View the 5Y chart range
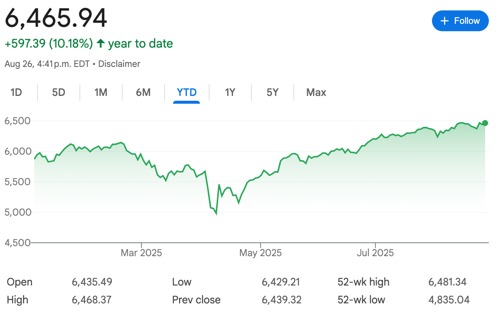This screenshot has width=497, height=316. point(272,92)
